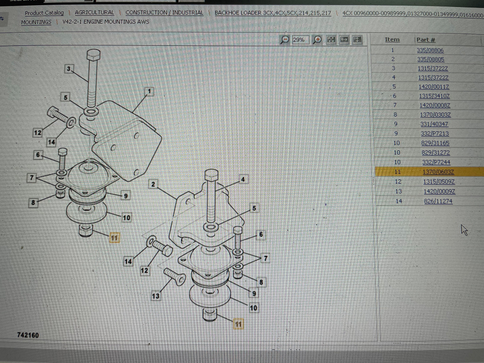The image size is (484, 363).
Task: Open the BACKHOE LOADER 3CX,4CX,5CX breadcrumb link
Action: [x=272, y=13]
